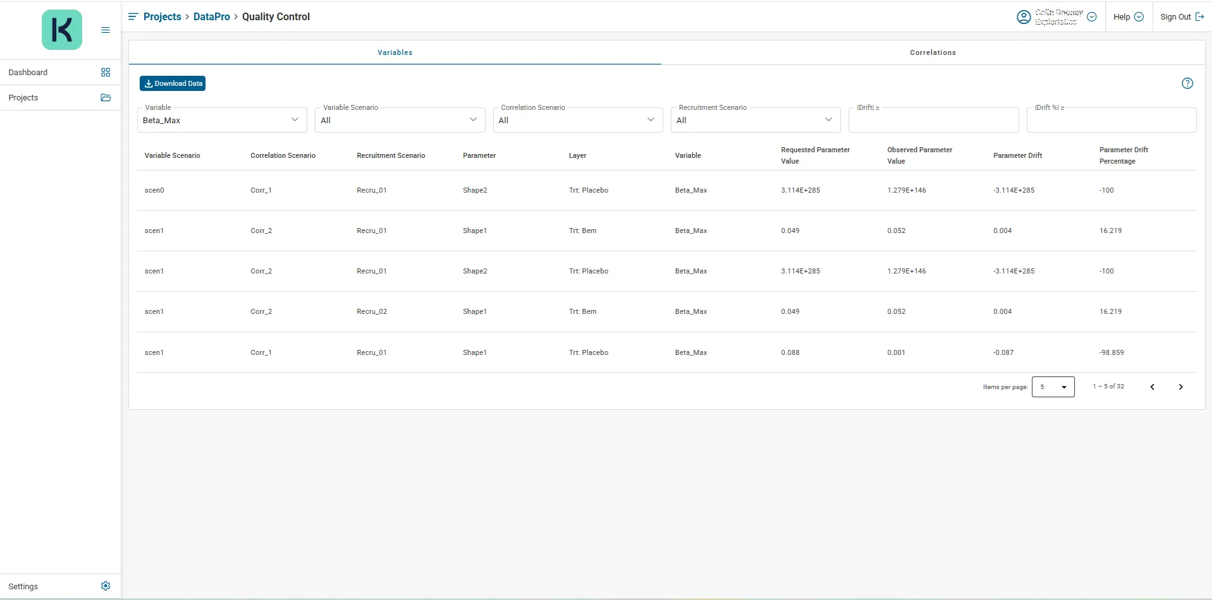1212x600 pixels.
Task: Click the user profile avatar icon
Action: 1023,17
